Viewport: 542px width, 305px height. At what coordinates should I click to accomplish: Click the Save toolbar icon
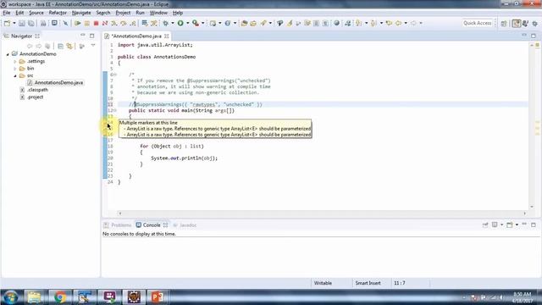[x=22, y=23]
